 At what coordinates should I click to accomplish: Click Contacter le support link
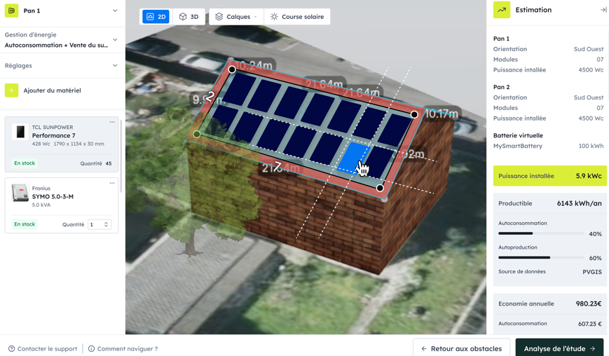click(x=43, y=348)
